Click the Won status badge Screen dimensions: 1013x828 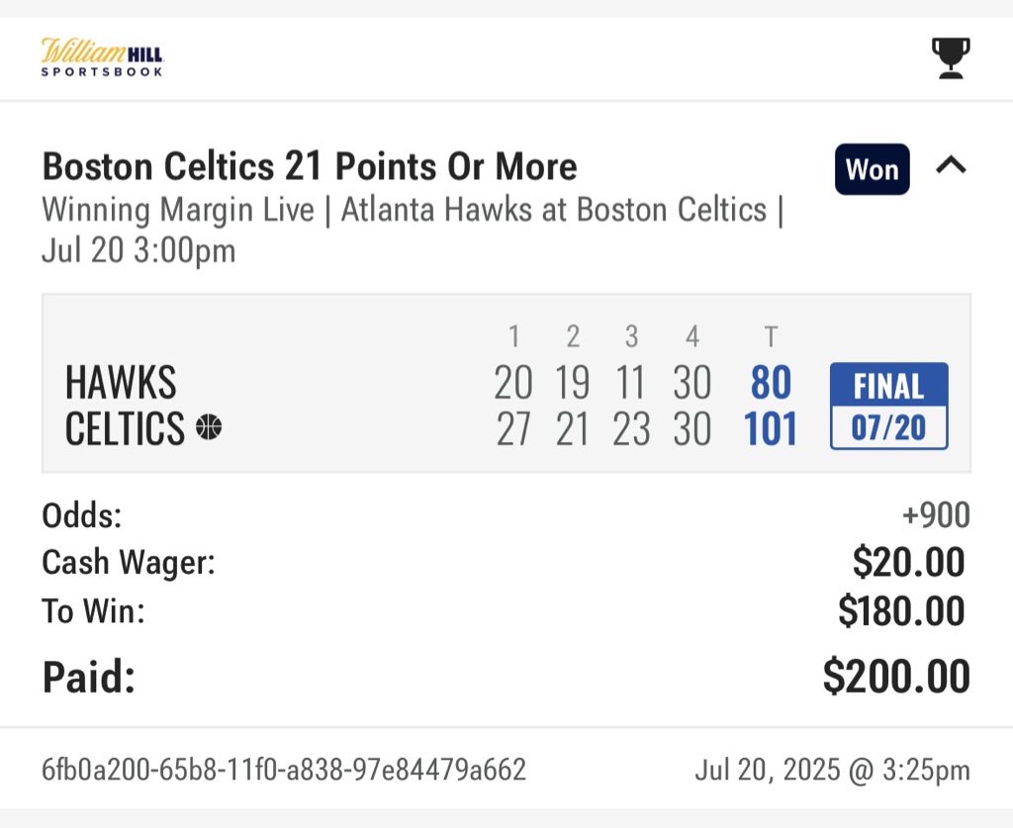[x=873, y=169]
